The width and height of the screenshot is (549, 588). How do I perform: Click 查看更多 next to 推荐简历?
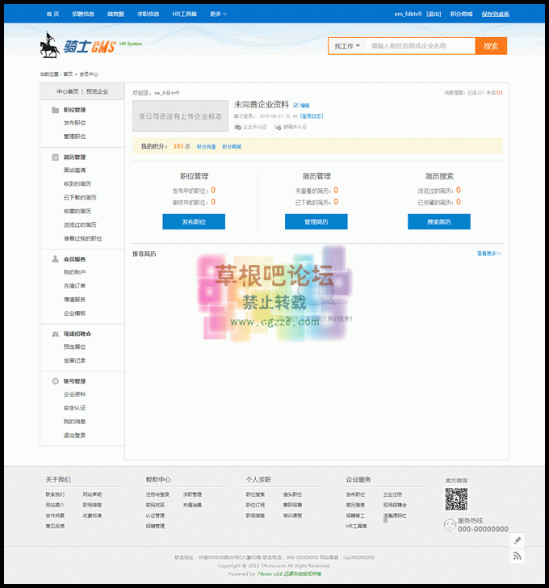tap(488, 254)
